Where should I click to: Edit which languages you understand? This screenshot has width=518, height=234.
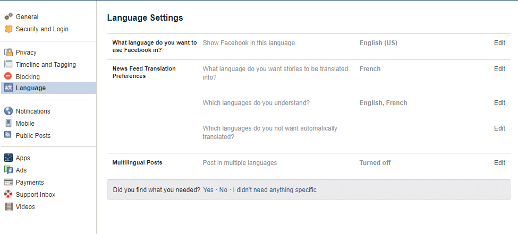[x=499, y=103]
